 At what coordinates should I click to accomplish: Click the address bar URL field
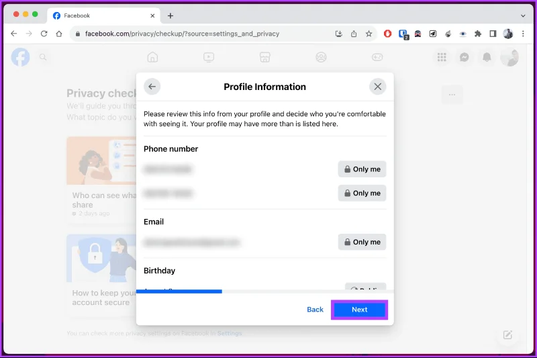(x=182, y=34)
